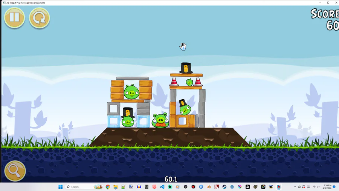Screen dimensions: 339x191
Task: Click the mustached foreman pig on the ground
Action: [x=160, y=120]
